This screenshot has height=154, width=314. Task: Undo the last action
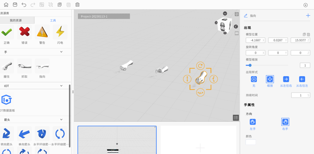pos(24,5)
